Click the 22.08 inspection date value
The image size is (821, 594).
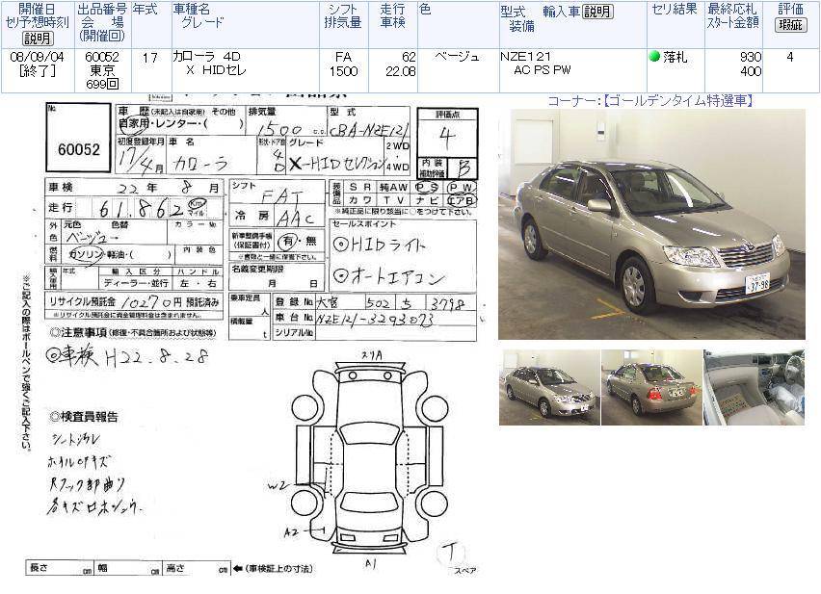pyautogui.click(x=401, y=71)
